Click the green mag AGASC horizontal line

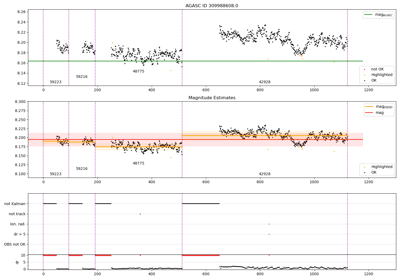pyautogui.click(x=195, y=61)
